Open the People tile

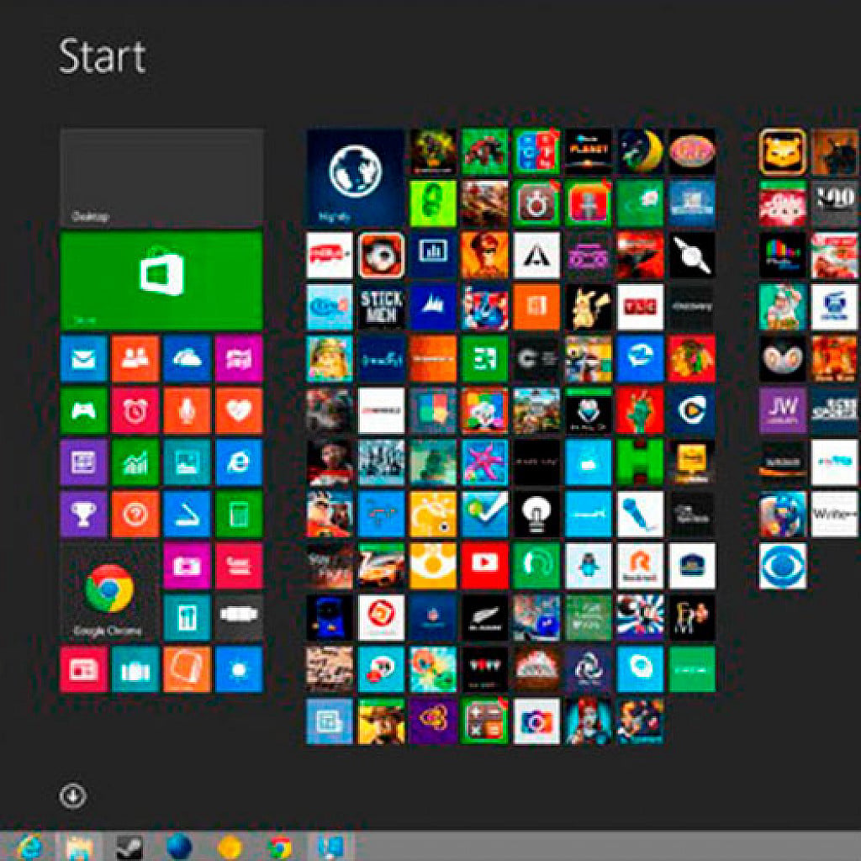pos(135,358)
